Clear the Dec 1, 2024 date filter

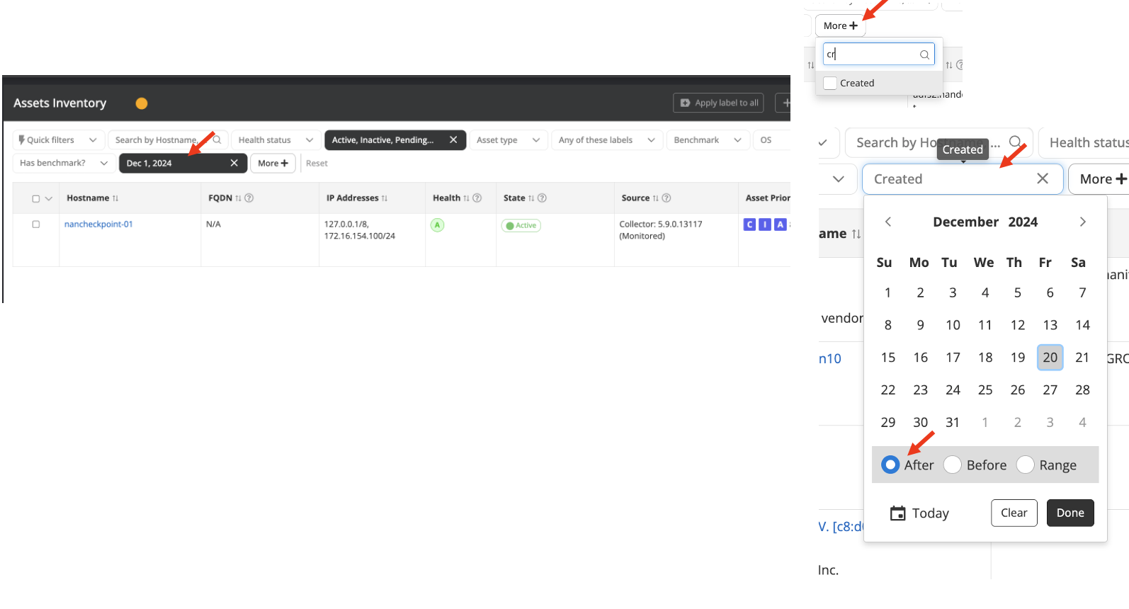(x=234, y=163)
